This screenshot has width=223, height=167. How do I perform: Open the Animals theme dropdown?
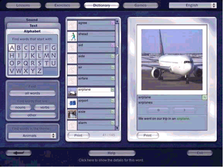[x=32, y=136]
